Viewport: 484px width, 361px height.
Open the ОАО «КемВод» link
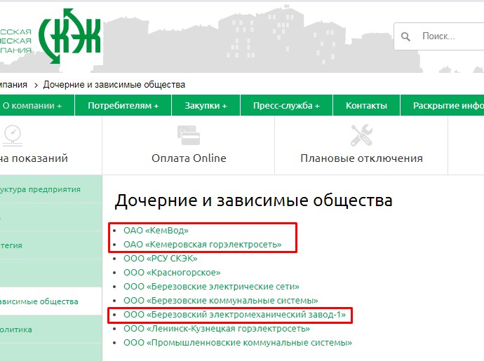pos(156,231)
